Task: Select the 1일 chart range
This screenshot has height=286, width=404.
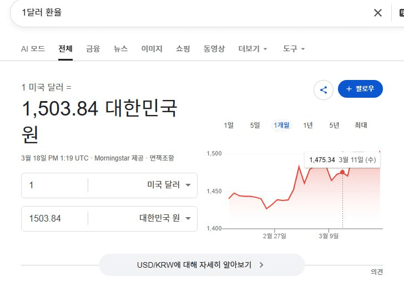Action: (x=229, y=125)
